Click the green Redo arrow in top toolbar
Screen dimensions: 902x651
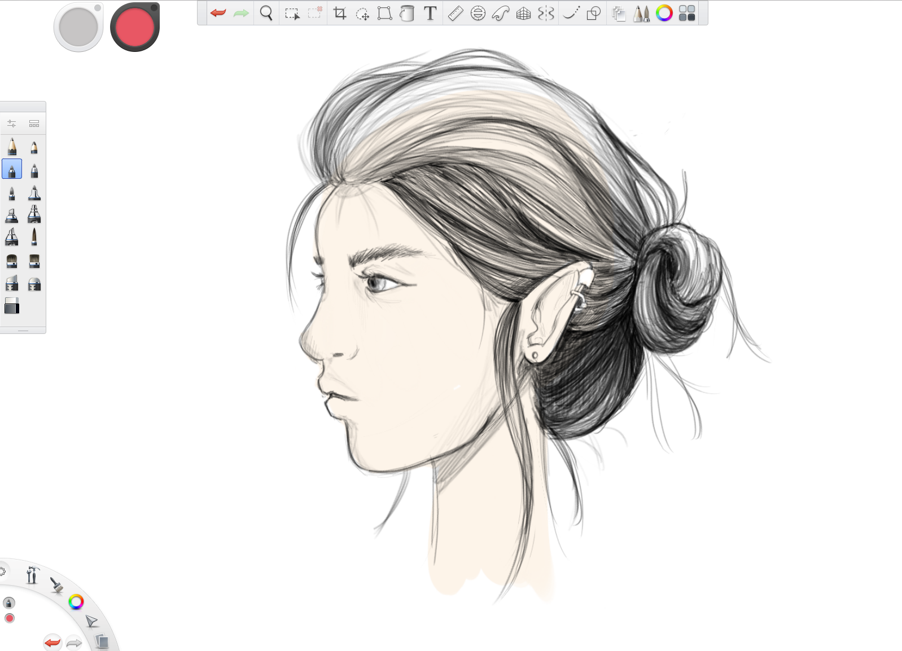241,13
